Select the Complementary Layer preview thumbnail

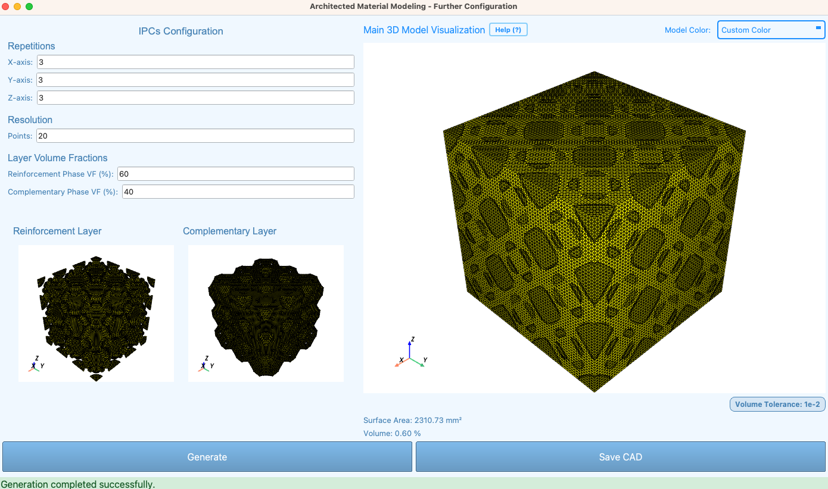pos(266,314)
